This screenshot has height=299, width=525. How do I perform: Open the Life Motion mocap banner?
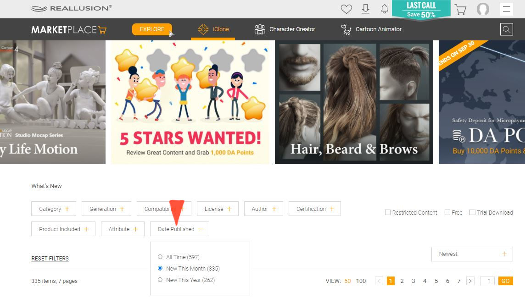pyautogui.click(x=53, y=102)
